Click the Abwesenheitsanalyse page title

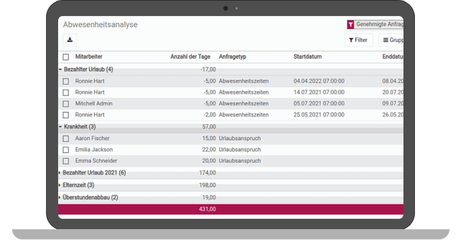pos(100,24)
